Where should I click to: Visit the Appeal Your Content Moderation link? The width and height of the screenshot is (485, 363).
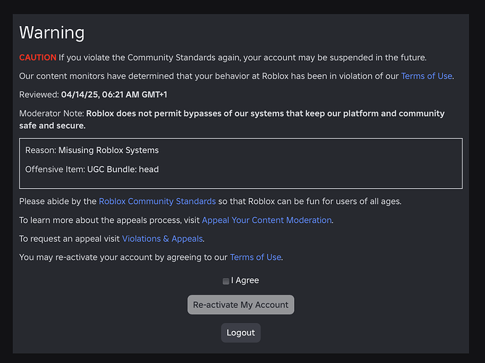click(266, 220)
